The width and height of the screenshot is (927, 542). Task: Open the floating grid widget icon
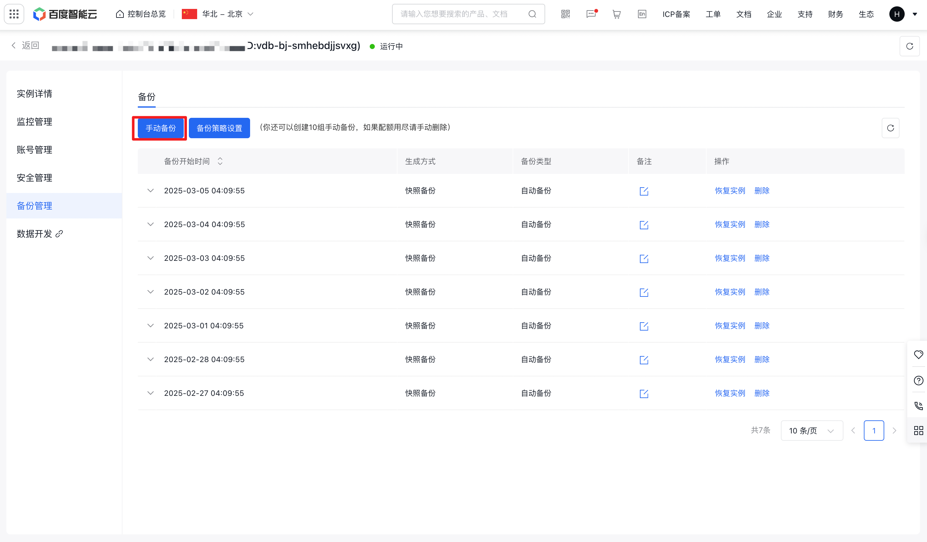click(x=918, y=430)
